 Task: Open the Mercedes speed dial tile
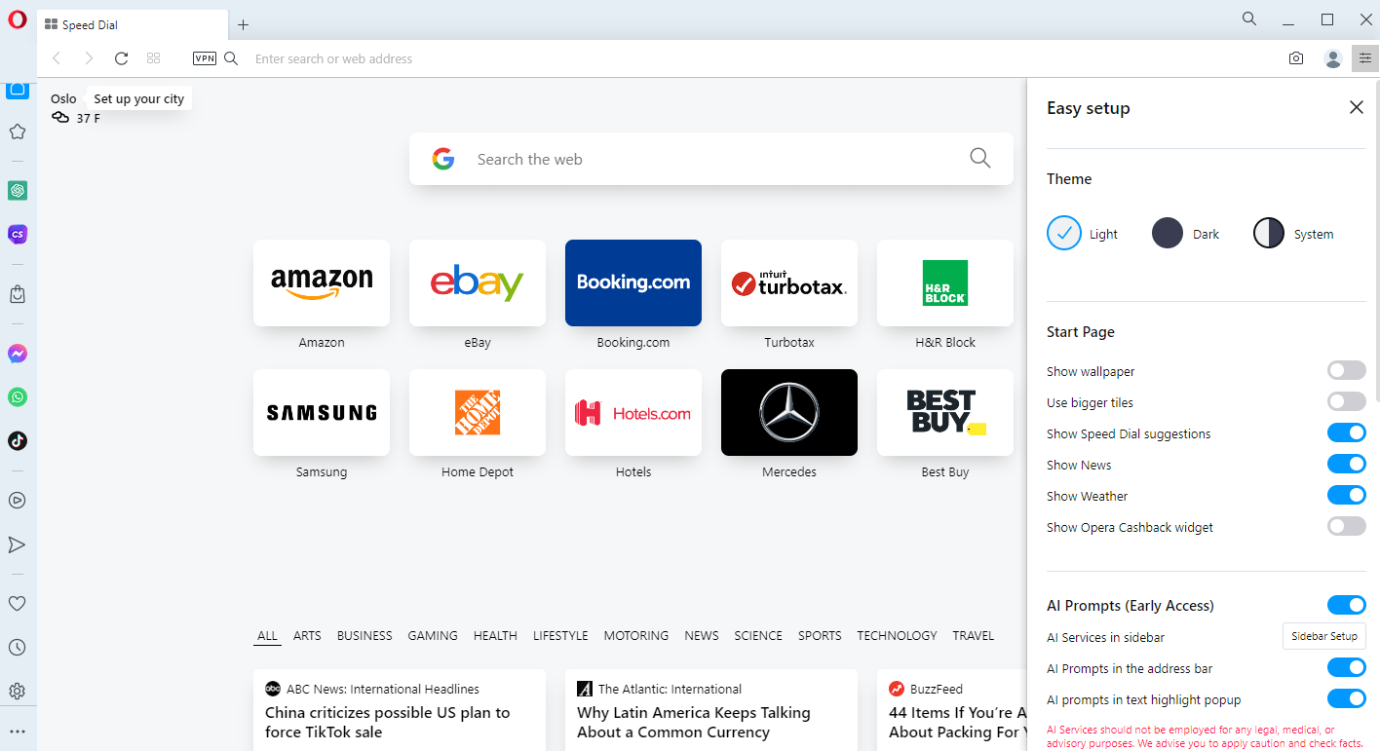pyautogui.click(x=789, y=412)
